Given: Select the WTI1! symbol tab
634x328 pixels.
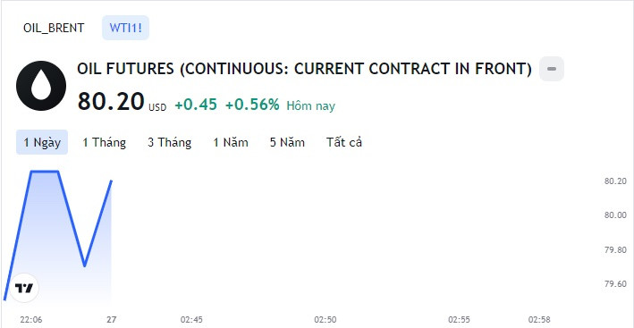Looking at the screenshot, I should [126, 28].
